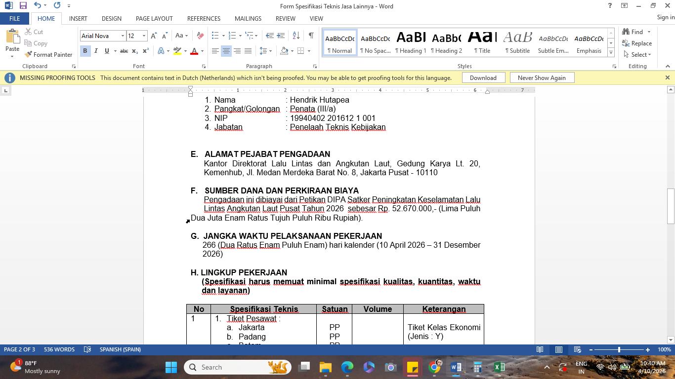Open the Sort tool in Paragraph group
This screenshot has width=675, height=379.
pyautogui.click(x=296, y=36)
